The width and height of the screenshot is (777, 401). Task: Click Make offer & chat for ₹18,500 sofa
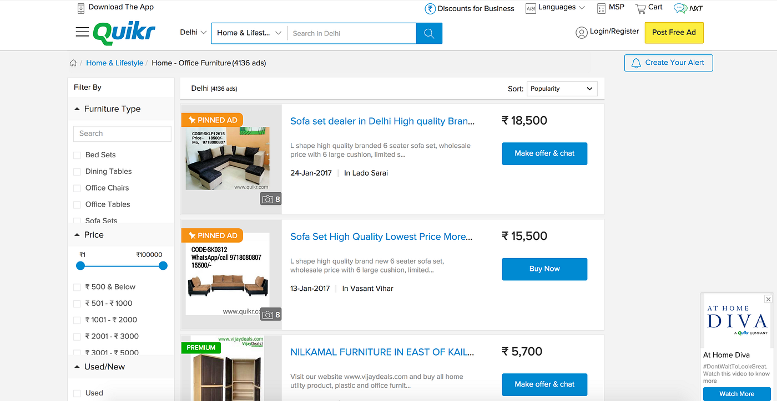(x=544, y=153)
